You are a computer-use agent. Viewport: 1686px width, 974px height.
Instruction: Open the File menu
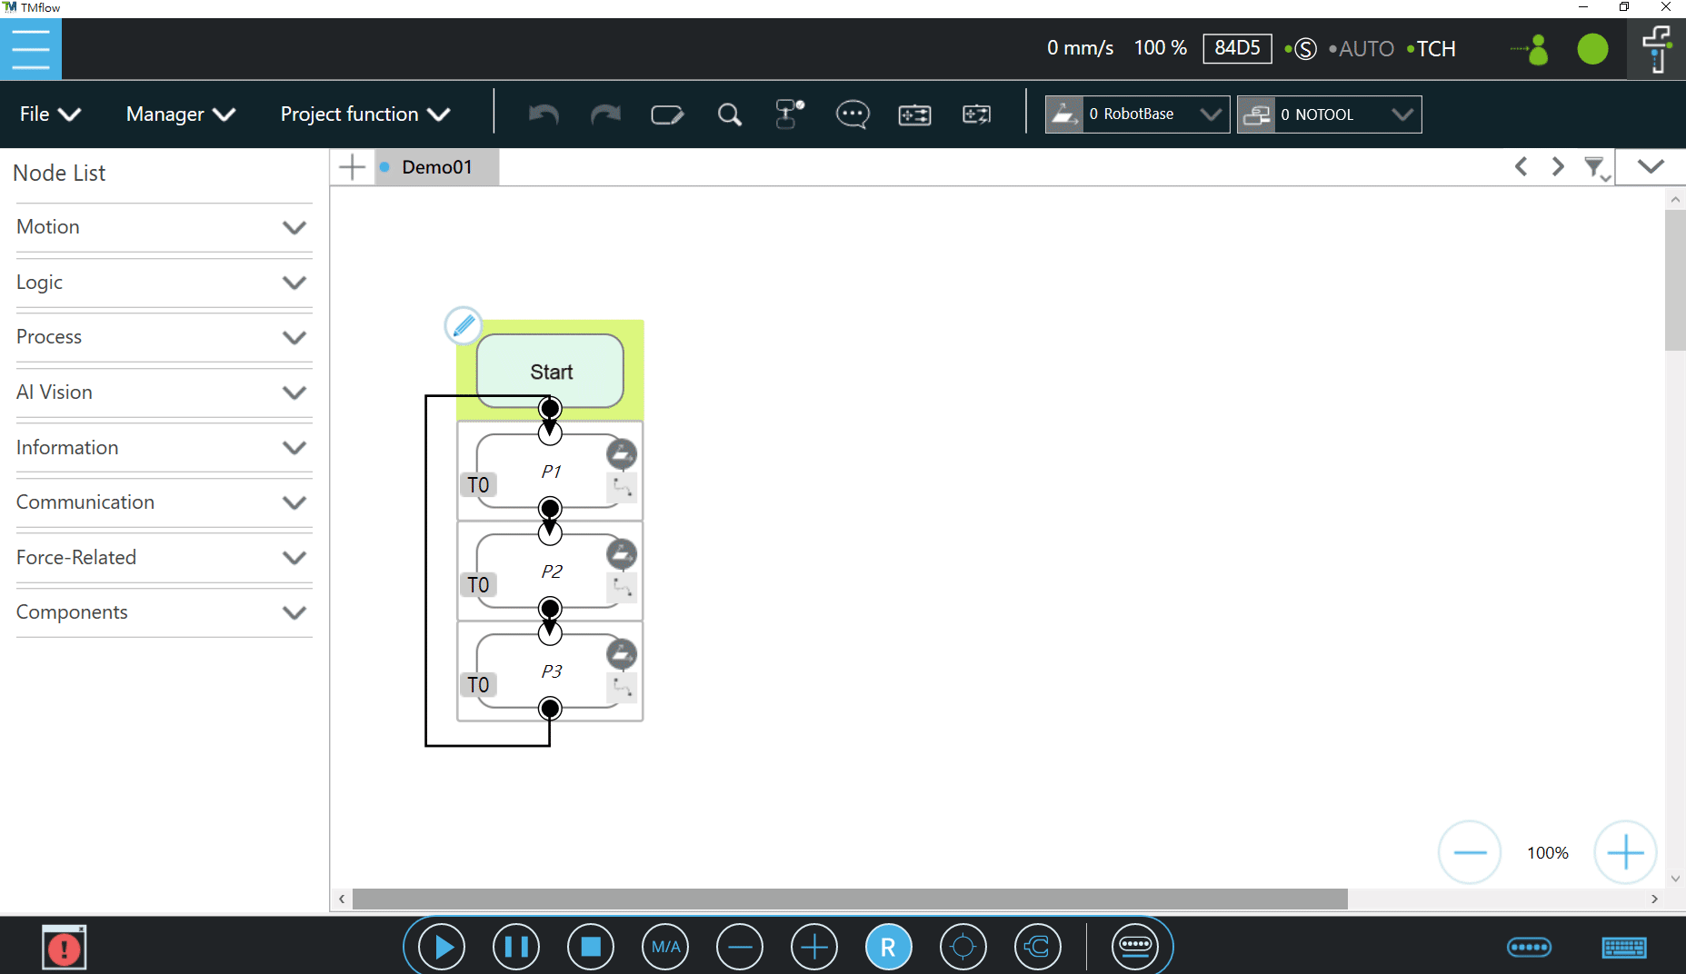[x=50, y=114]
